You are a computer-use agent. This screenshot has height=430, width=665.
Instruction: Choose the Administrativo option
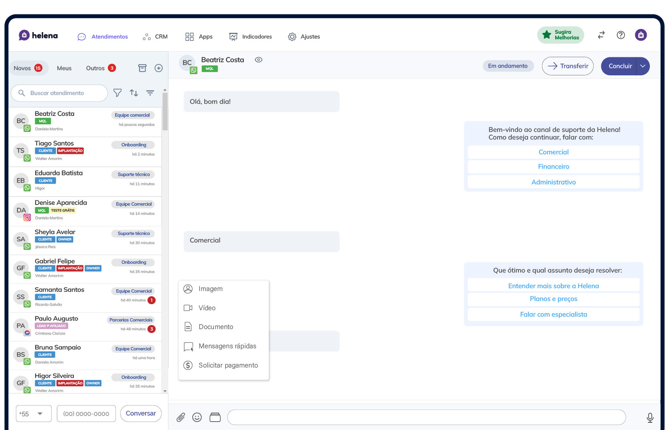(554, 182)
